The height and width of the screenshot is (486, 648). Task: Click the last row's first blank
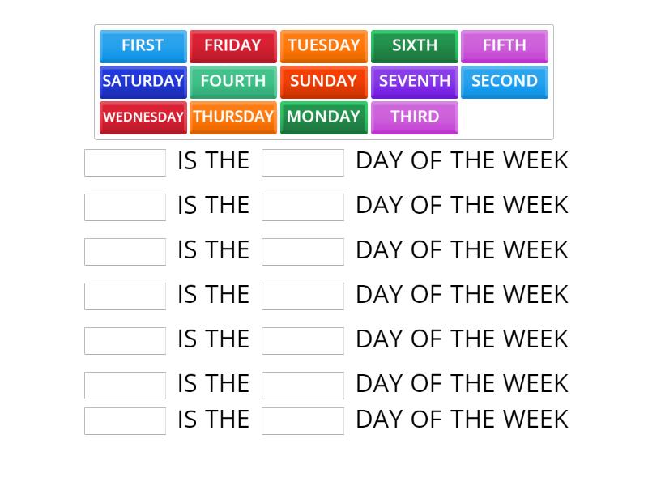tap(124, 420)
